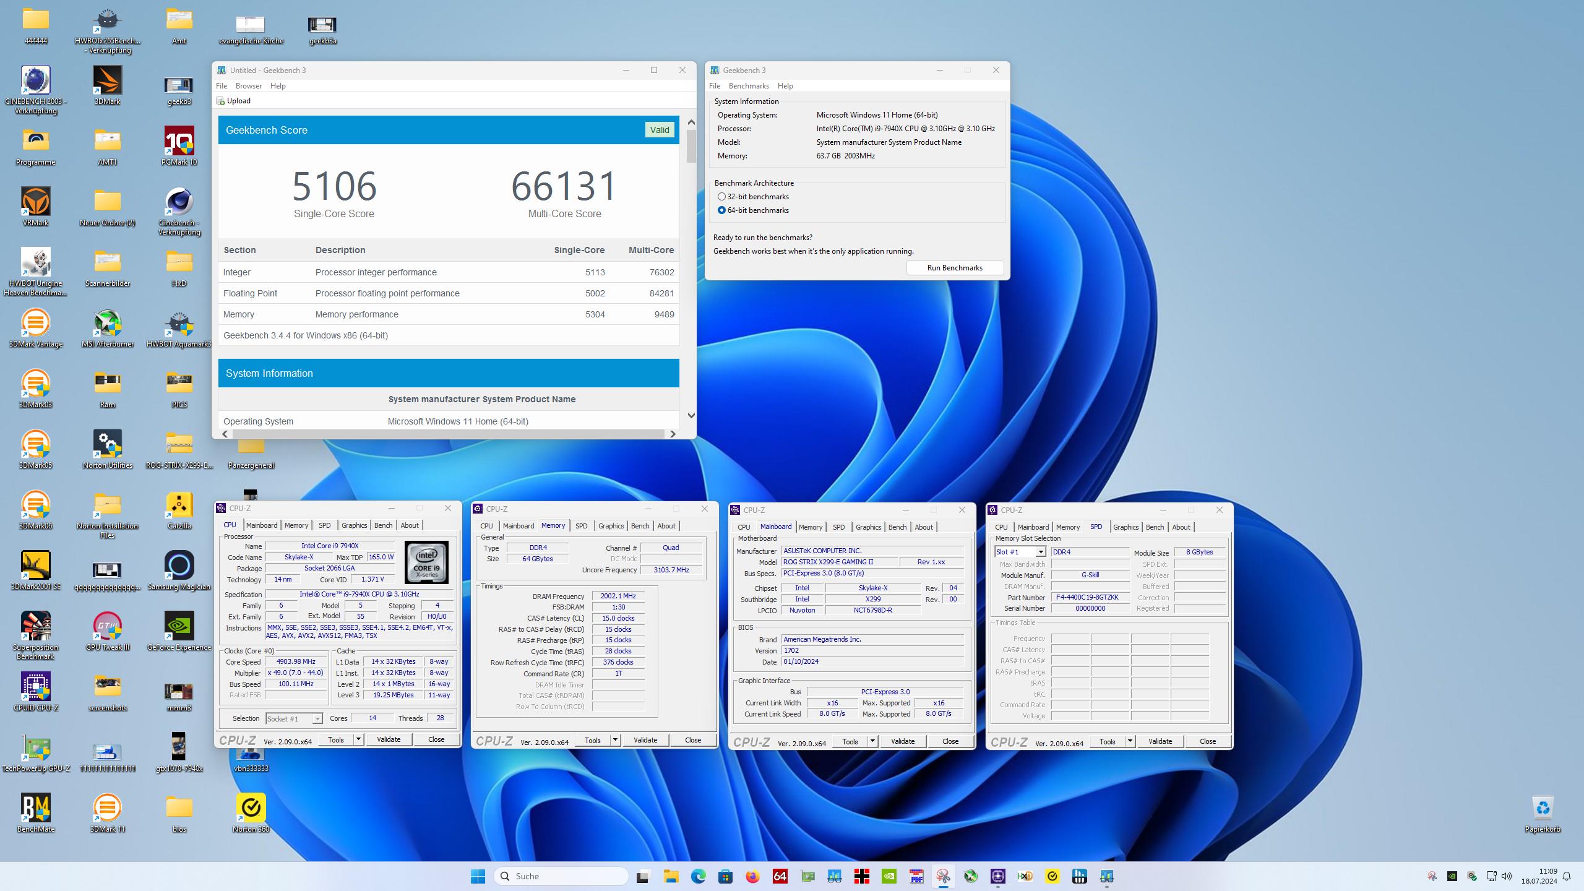
Task: Click the right arrow of Geekbench horizontal scrollbar
Action: coord(673,434)
